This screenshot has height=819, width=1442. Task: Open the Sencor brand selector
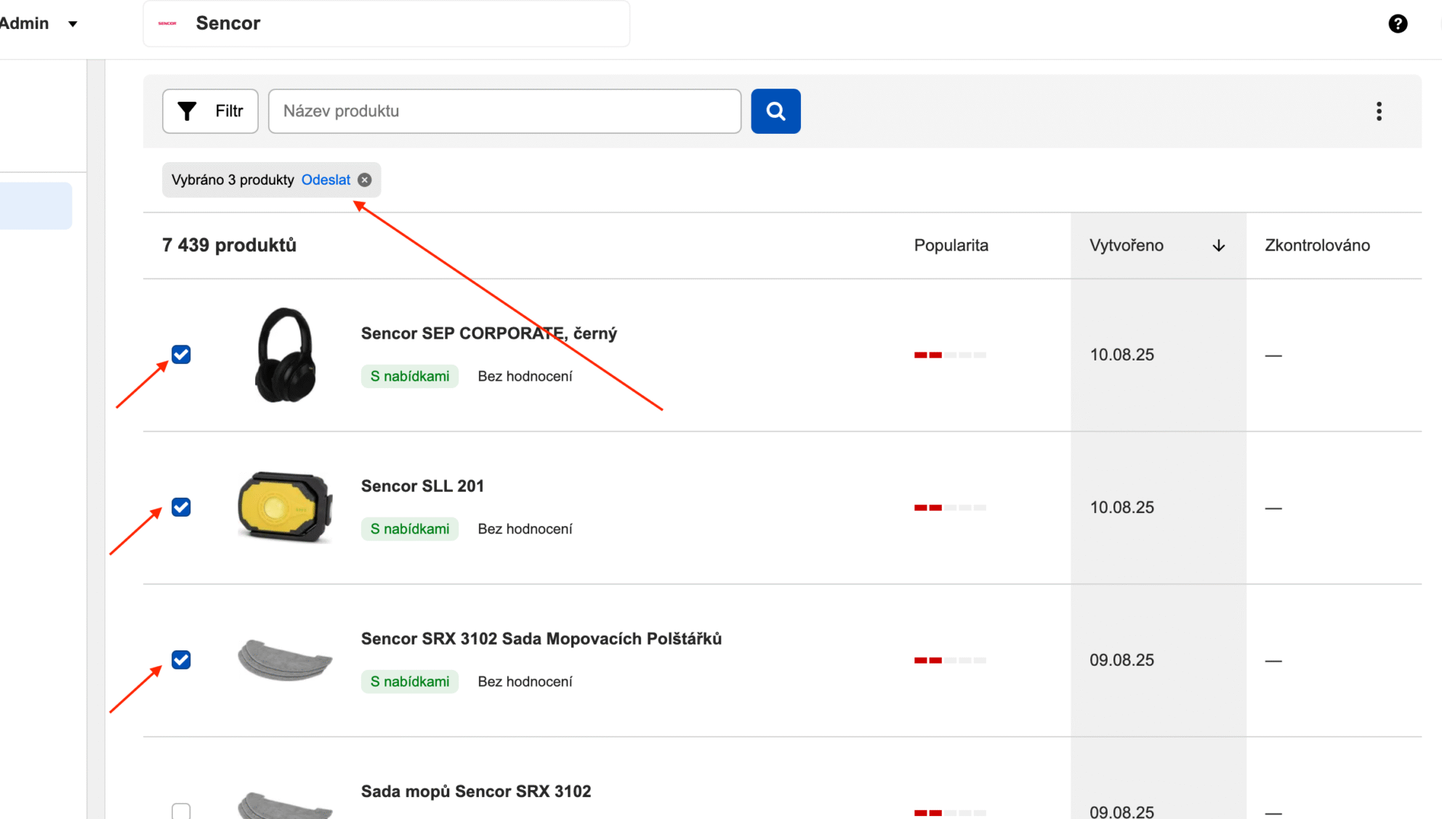[x=386, y=23]
